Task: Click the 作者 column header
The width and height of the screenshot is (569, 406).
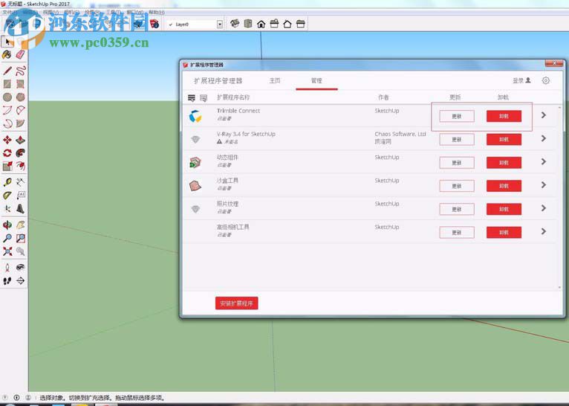Action: point(383,97)
